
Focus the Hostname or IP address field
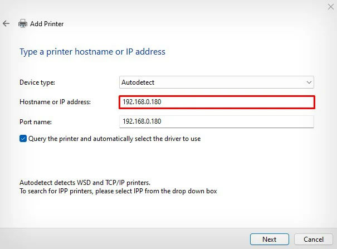pos(217,102)
